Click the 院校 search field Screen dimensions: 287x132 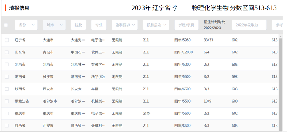coord(78,25)
